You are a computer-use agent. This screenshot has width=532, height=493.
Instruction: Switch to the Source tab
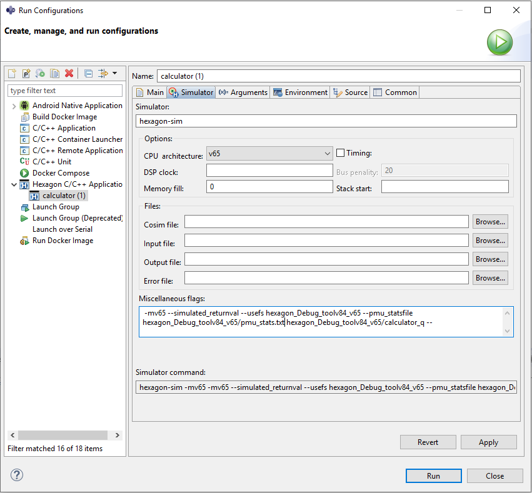pyautogui.click(x=351, y=92)
